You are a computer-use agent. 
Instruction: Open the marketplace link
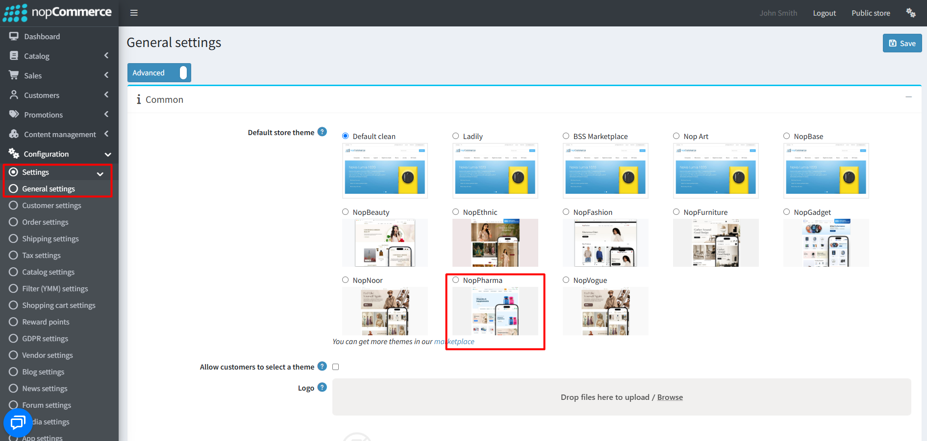point(454,342)
